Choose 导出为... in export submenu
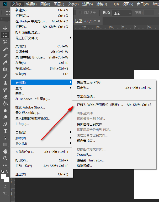Screen dimensions: 159x202 114,88
